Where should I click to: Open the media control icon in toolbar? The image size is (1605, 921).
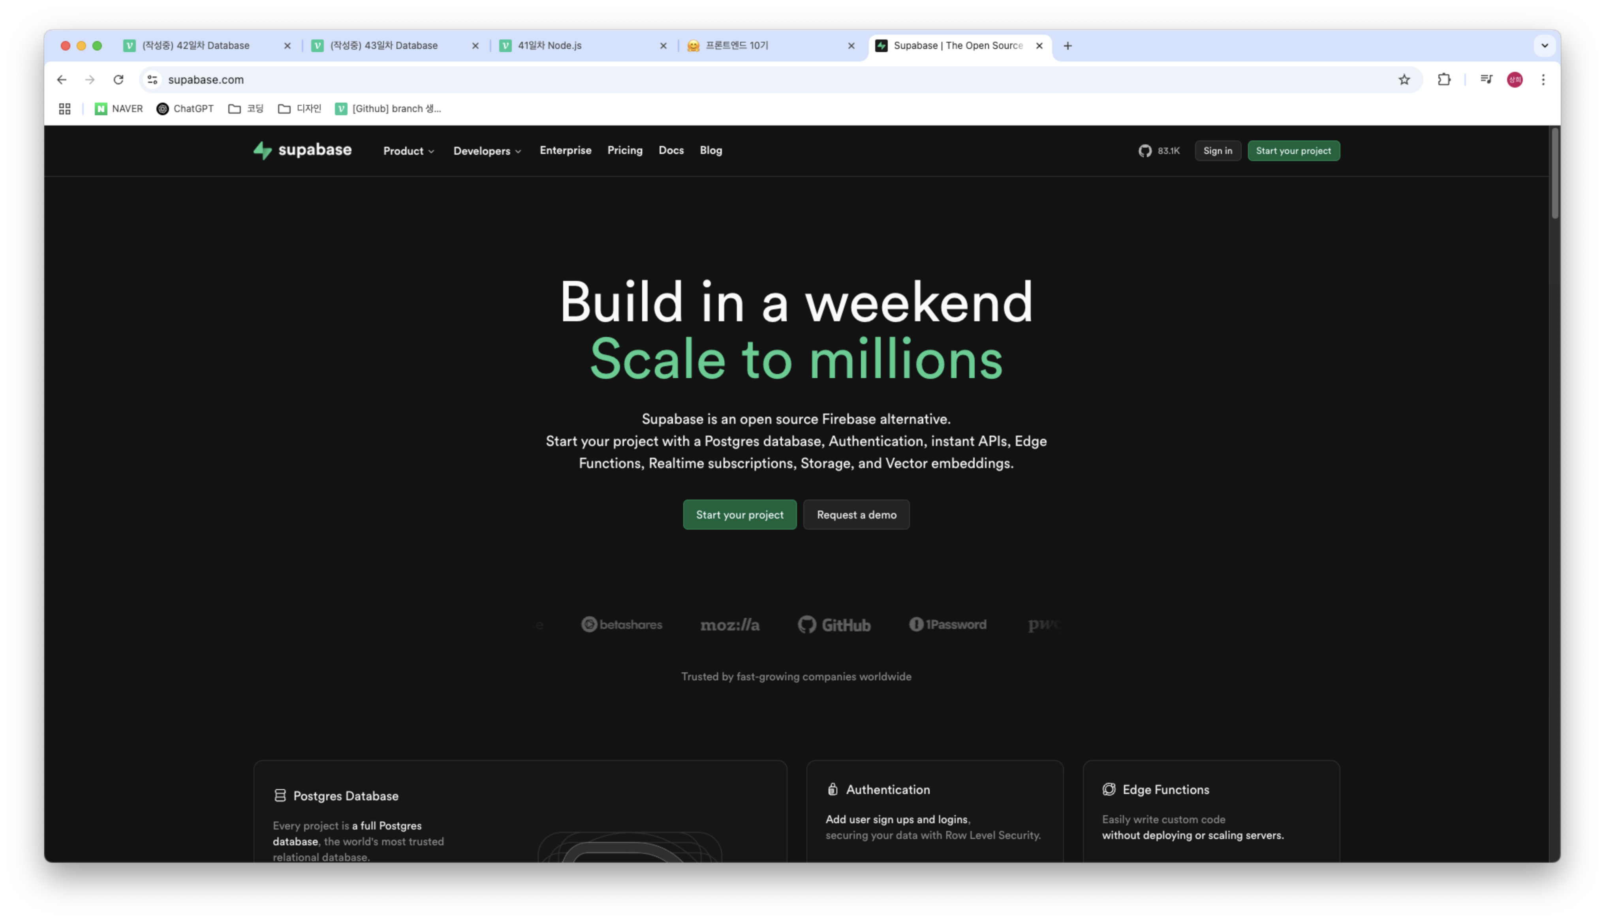click(1486, 80)
